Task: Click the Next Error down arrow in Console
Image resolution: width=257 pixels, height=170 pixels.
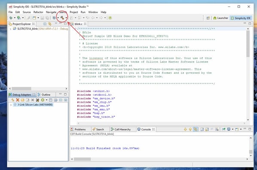Action: [x=185, y=129]
